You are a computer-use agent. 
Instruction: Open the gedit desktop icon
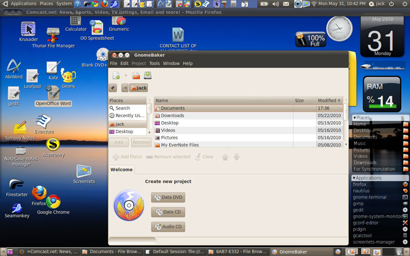coord(13,96)
